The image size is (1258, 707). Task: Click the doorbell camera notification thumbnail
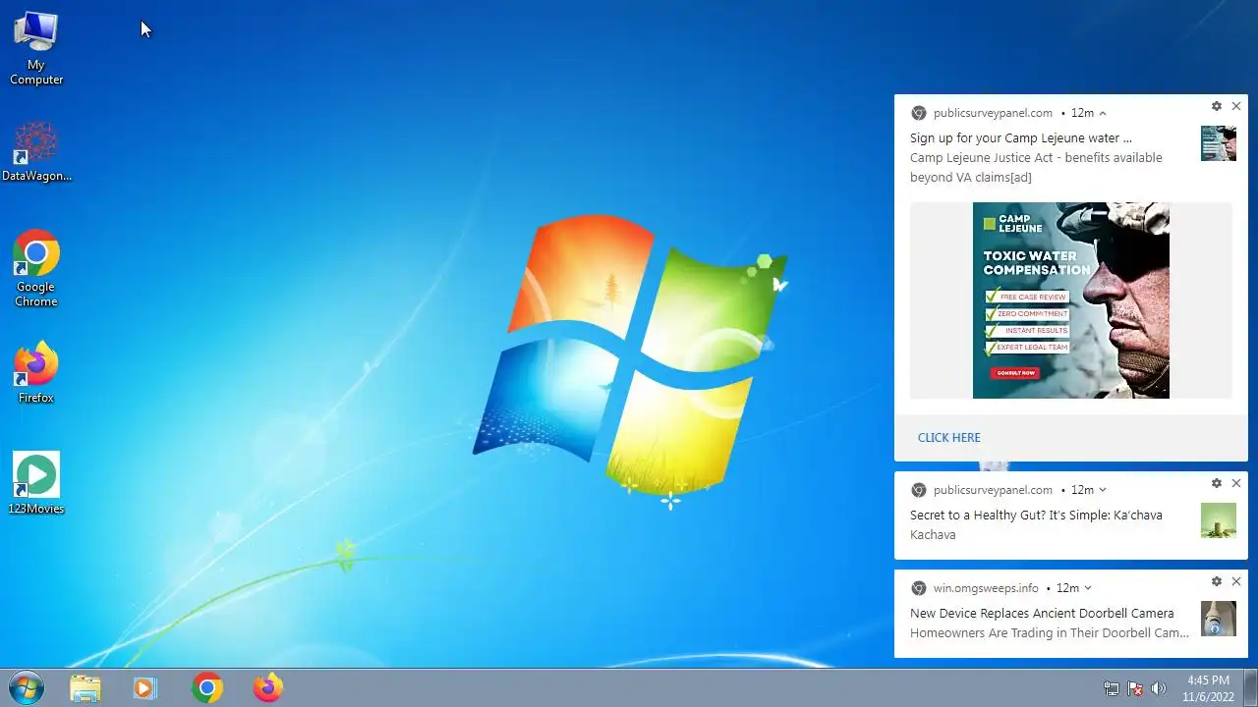[x=1219, y=619]
